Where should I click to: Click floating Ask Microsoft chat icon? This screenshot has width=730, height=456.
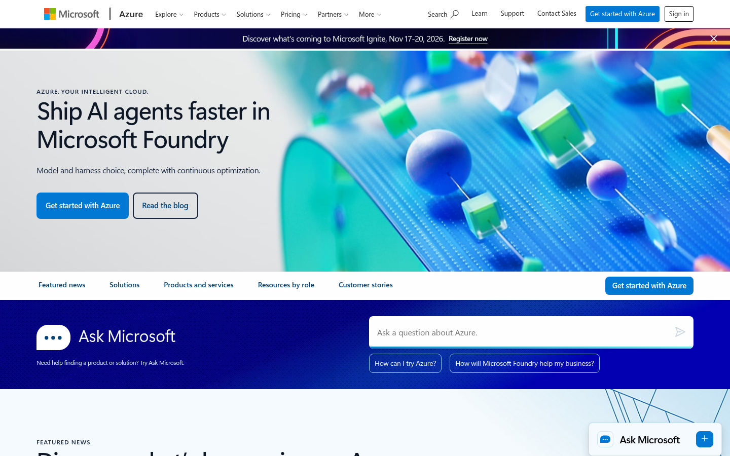pyautogui.click(x=605, y=439)
